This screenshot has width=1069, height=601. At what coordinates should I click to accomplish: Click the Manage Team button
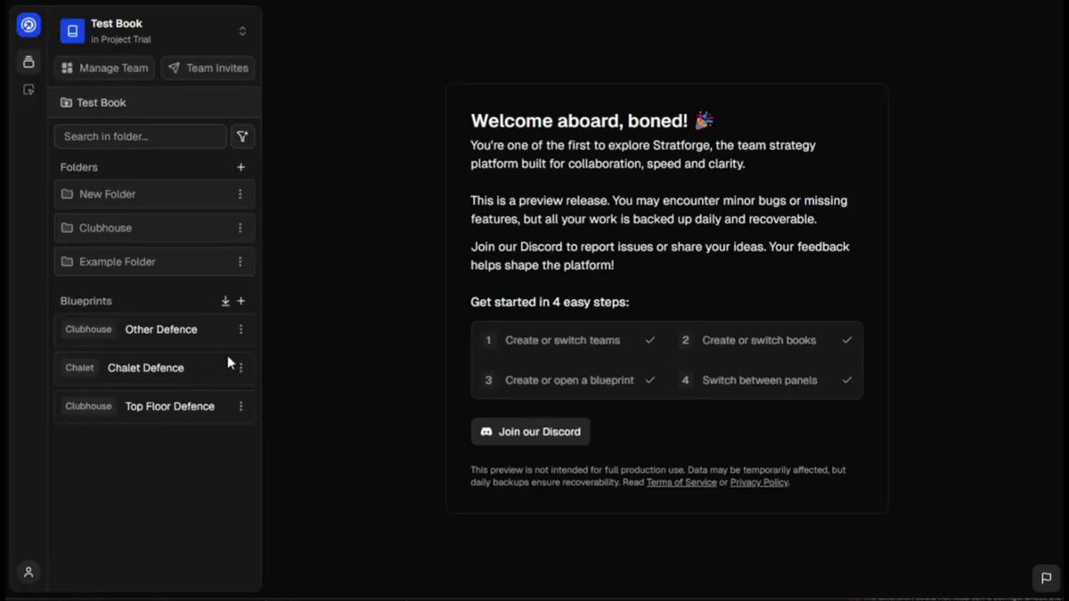104,68
